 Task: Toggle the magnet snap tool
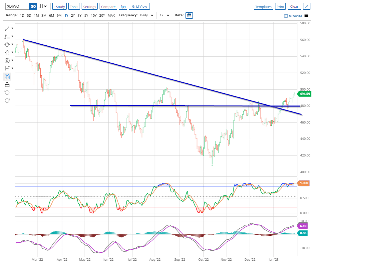[x=7, y=76]
